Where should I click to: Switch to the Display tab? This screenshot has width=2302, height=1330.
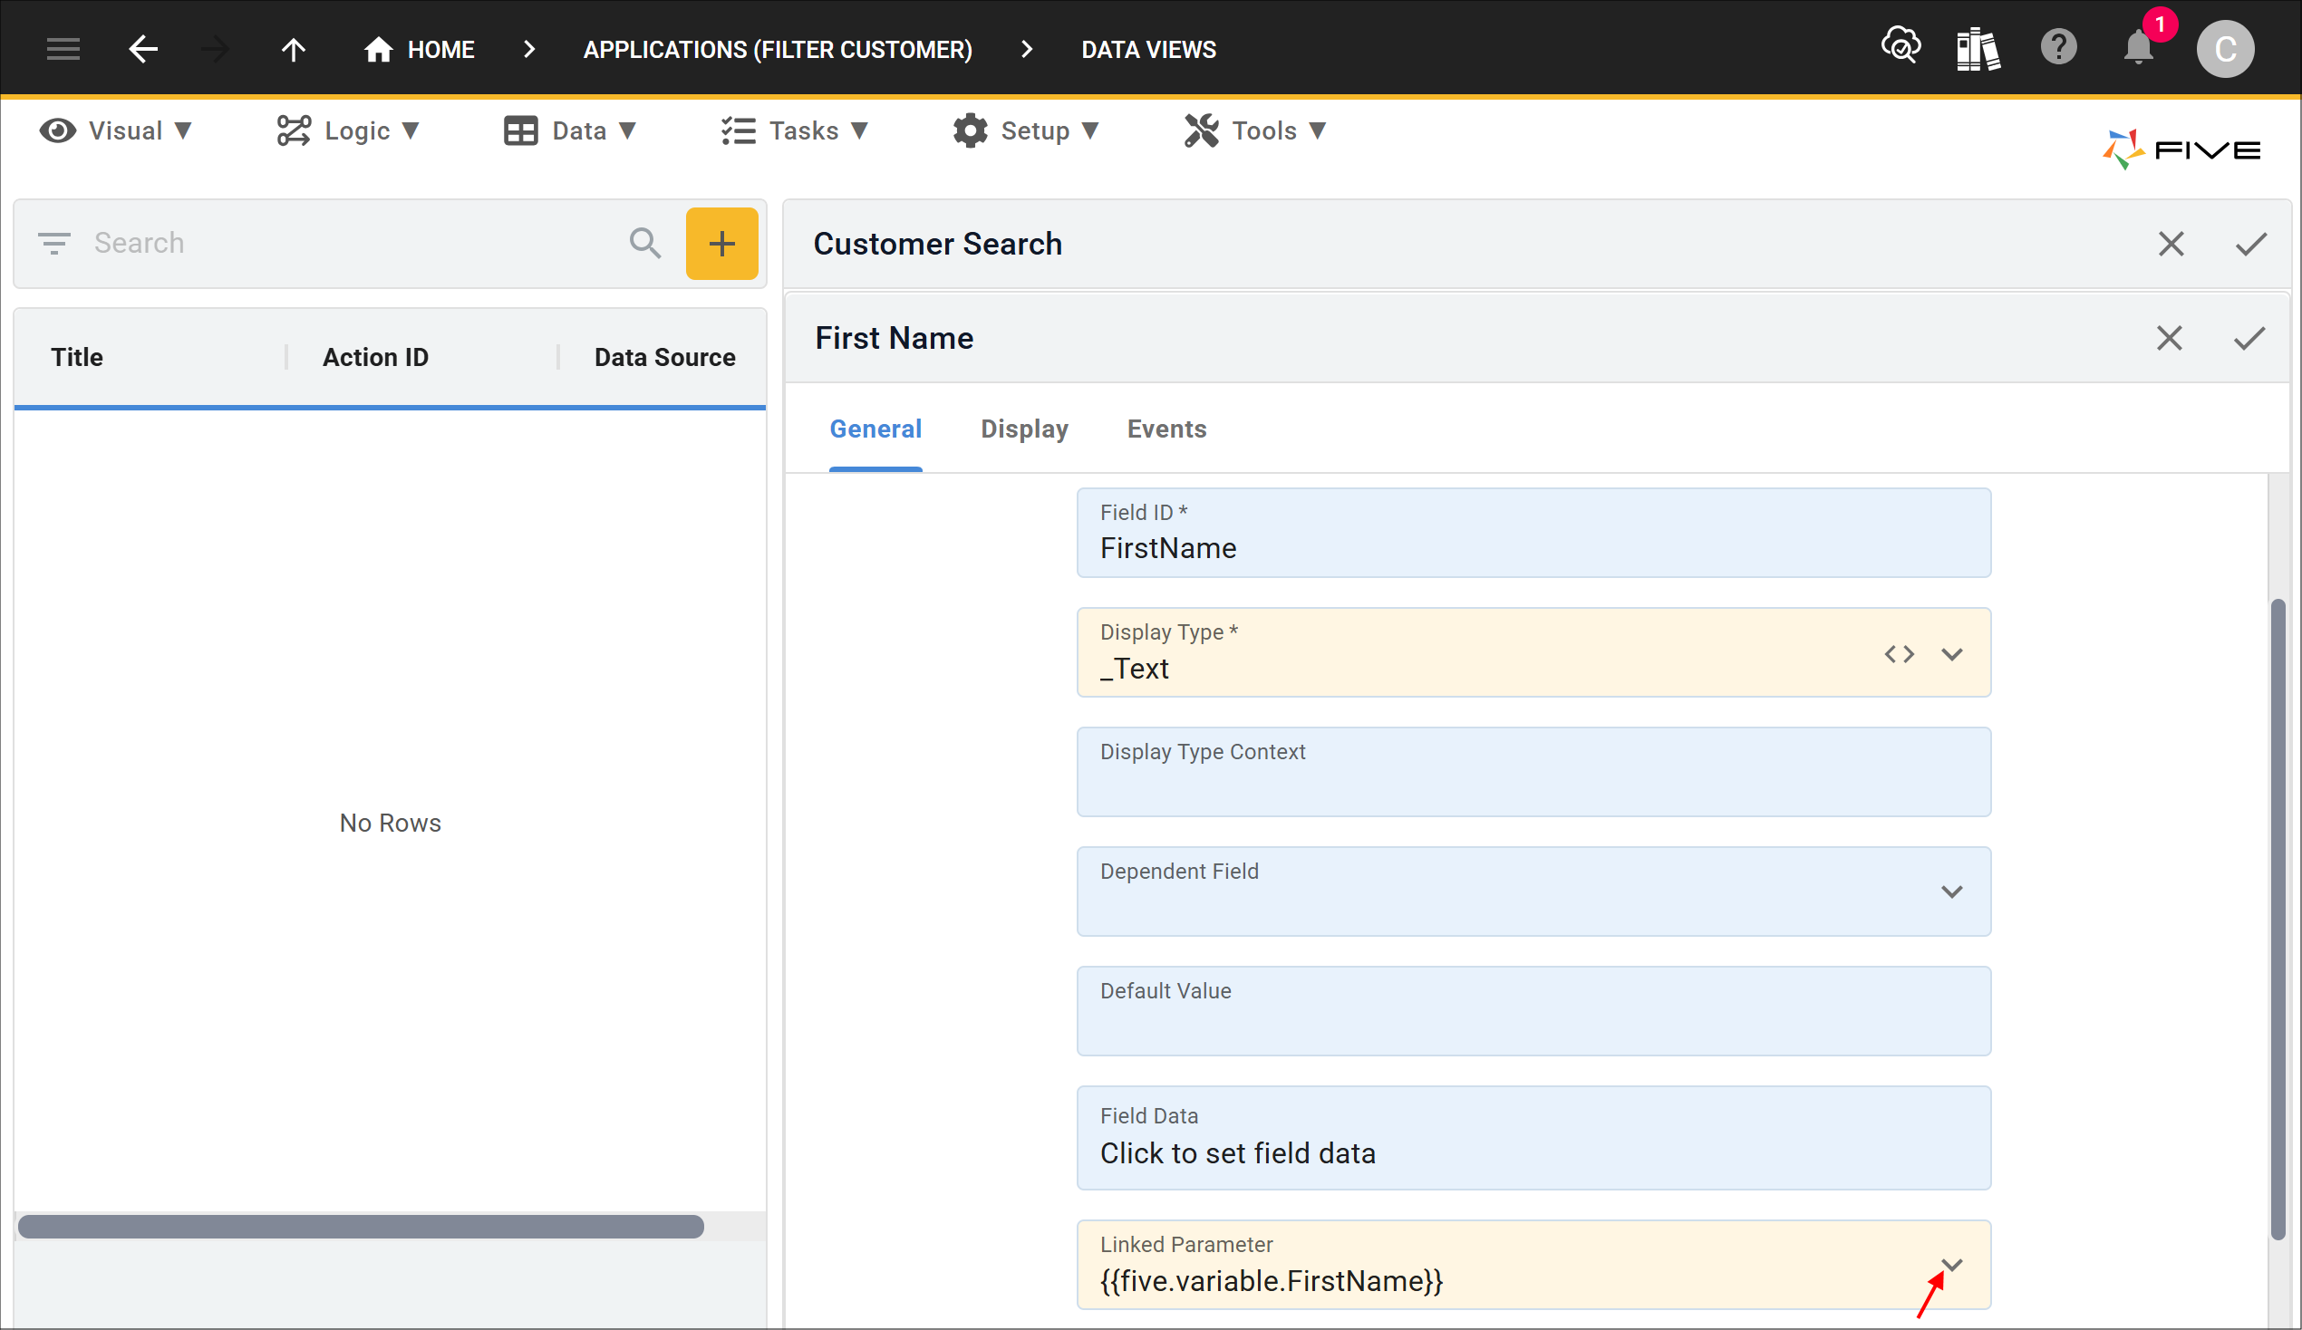tap(1024, 429)
